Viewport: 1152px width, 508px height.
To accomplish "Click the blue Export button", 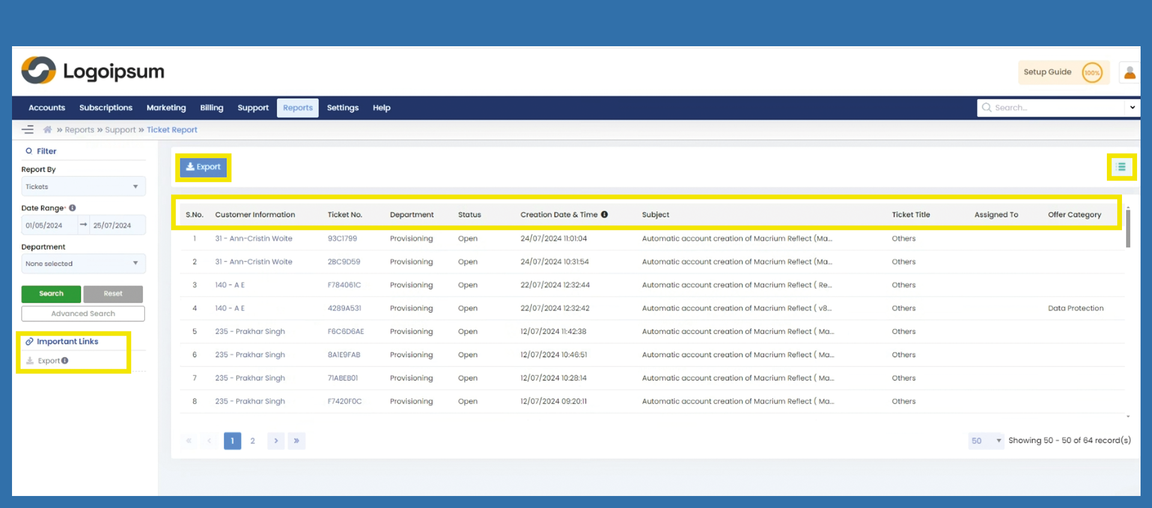I will [x=203, y=167].
